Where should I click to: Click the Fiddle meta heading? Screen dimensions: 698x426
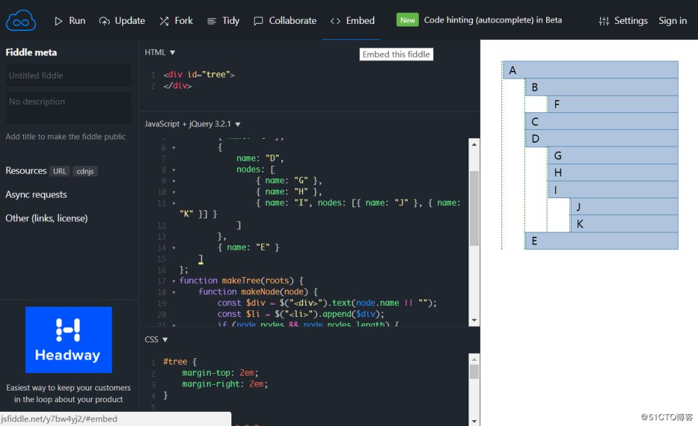coord(31,52)
